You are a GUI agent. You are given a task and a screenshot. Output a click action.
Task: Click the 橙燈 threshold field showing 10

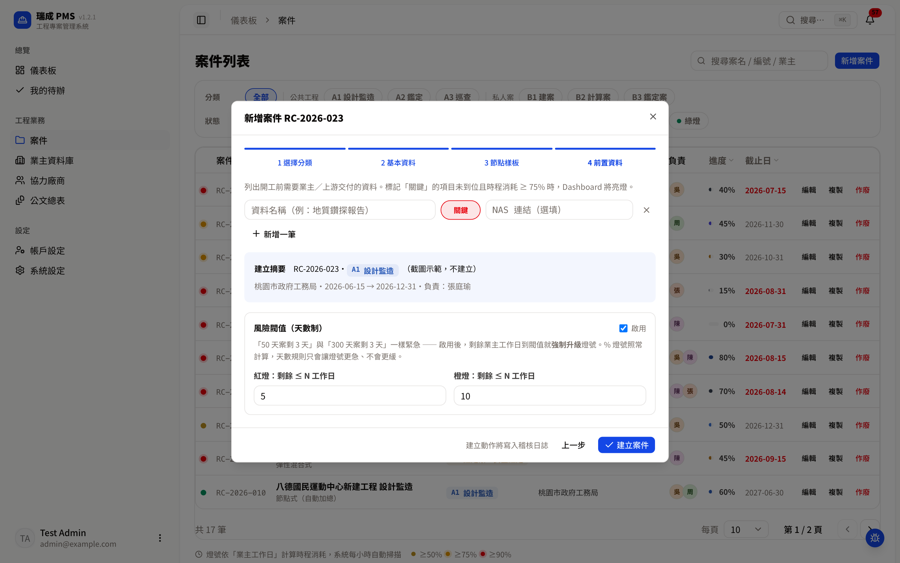[x=550, y=396]
